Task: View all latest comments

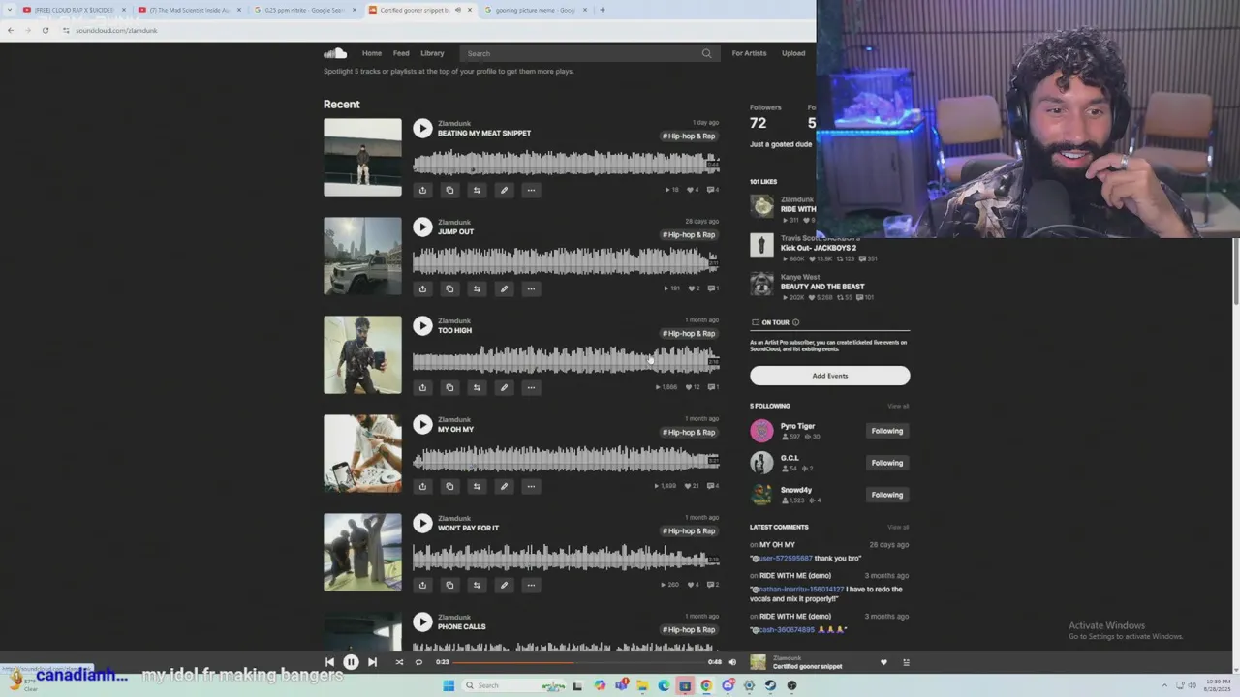Action: tap(898, 527)
